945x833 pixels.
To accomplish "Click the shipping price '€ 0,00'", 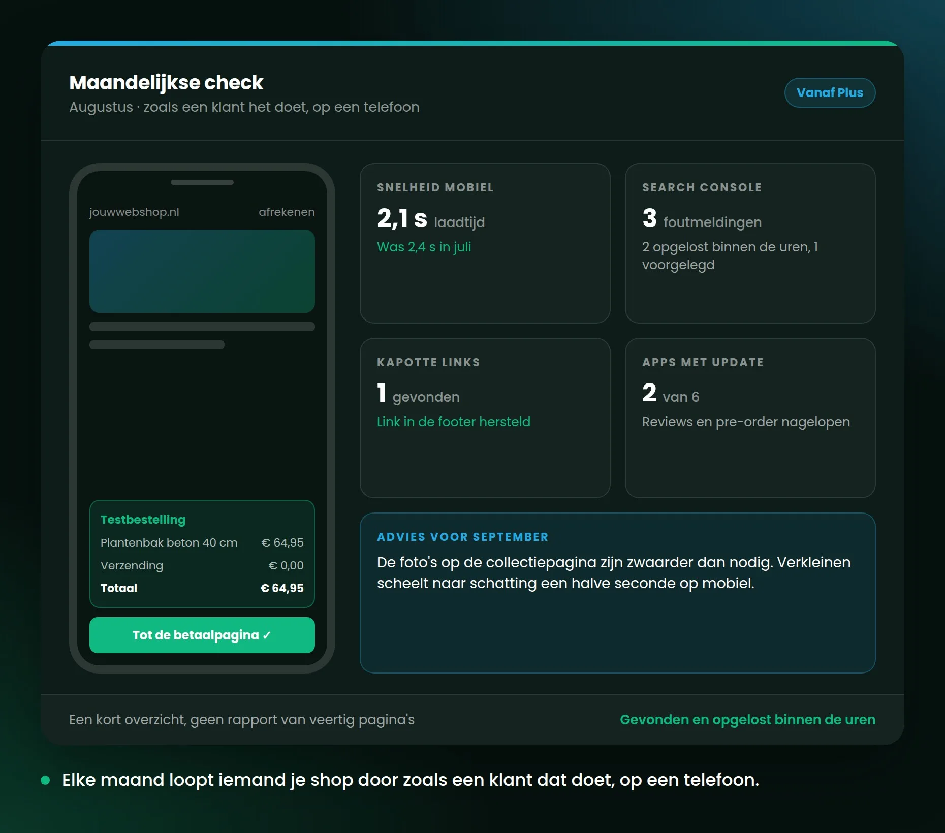I will tap(286, 565).
